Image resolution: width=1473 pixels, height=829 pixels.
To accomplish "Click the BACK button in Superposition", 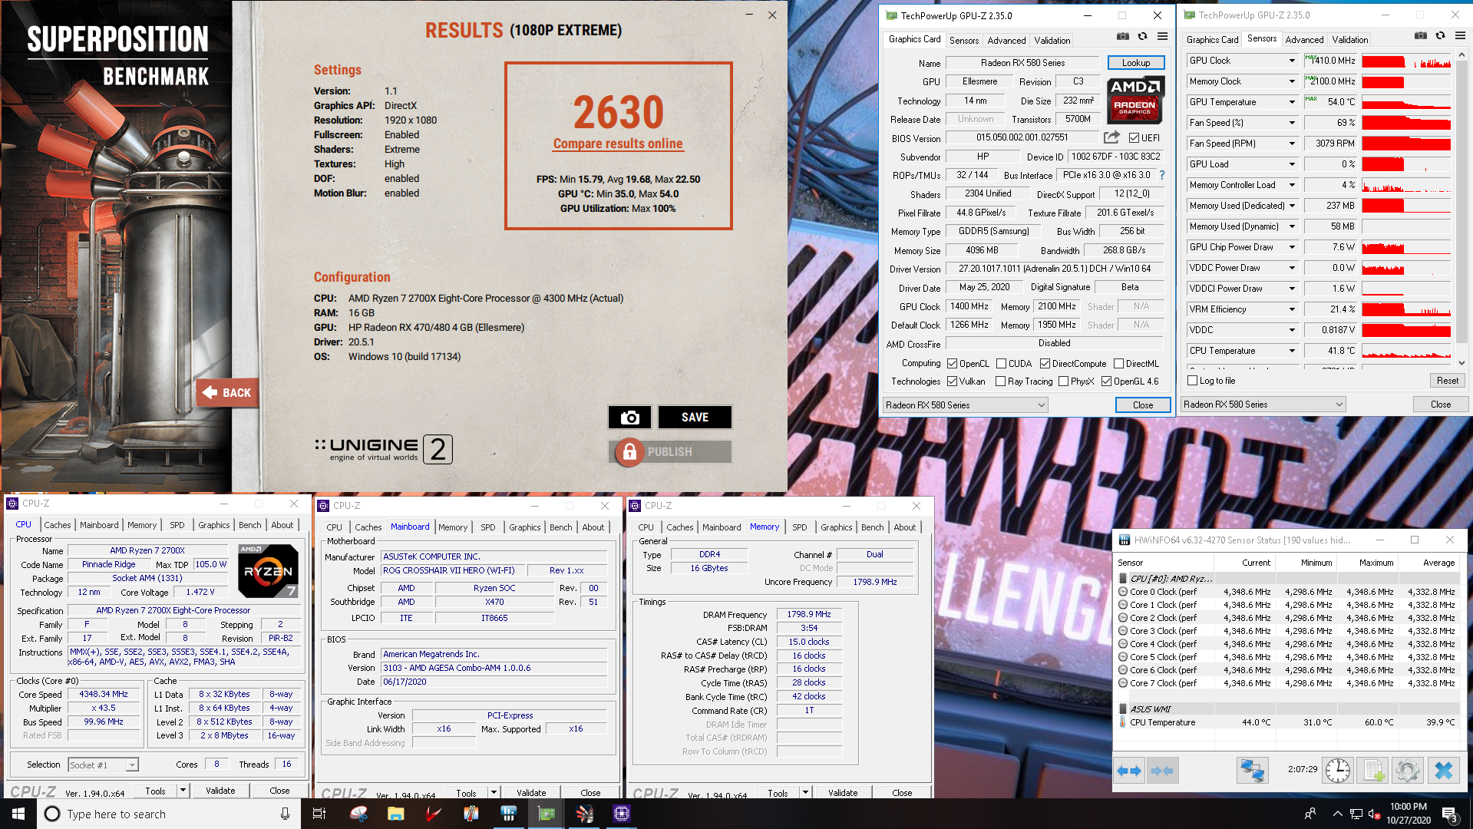I will [228, 393].
